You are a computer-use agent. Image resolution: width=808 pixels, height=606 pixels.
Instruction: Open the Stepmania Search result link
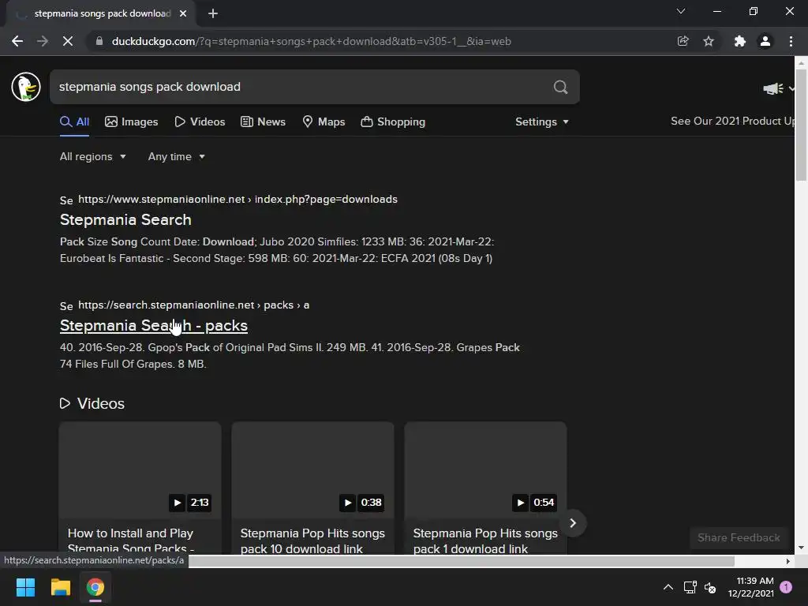click(125, 220)
